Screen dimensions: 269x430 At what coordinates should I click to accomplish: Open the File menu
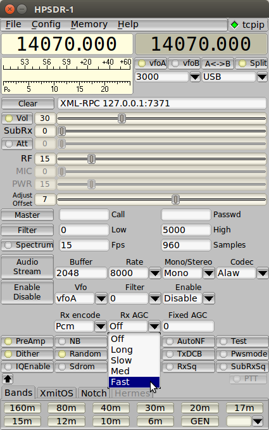pyautogui.click(x=13, y=25)
